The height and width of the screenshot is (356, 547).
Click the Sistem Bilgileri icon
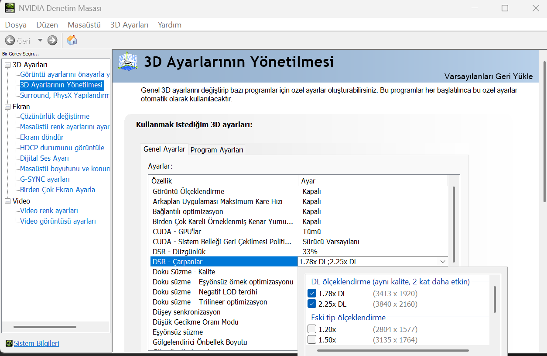(9, 343)
